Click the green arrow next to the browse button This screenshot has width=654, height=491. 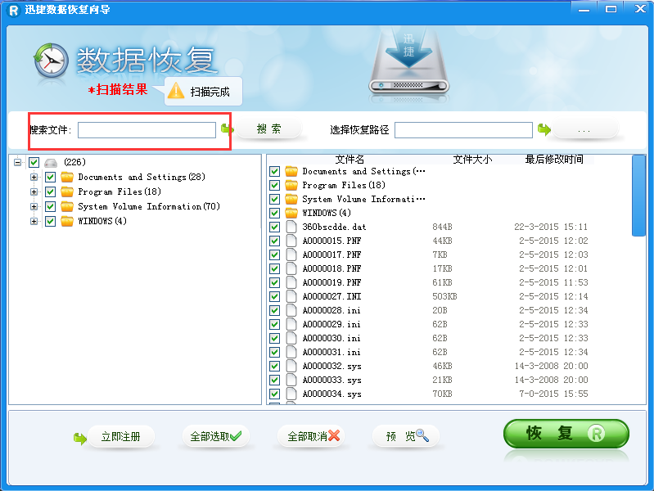pos(543,130)
